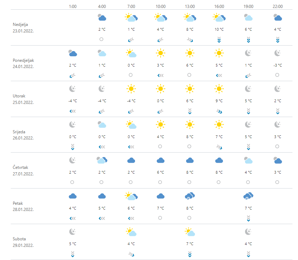Select the moon icon for Subota at 19:00
The width and height of the screenshot is (298, 260).
248,232
